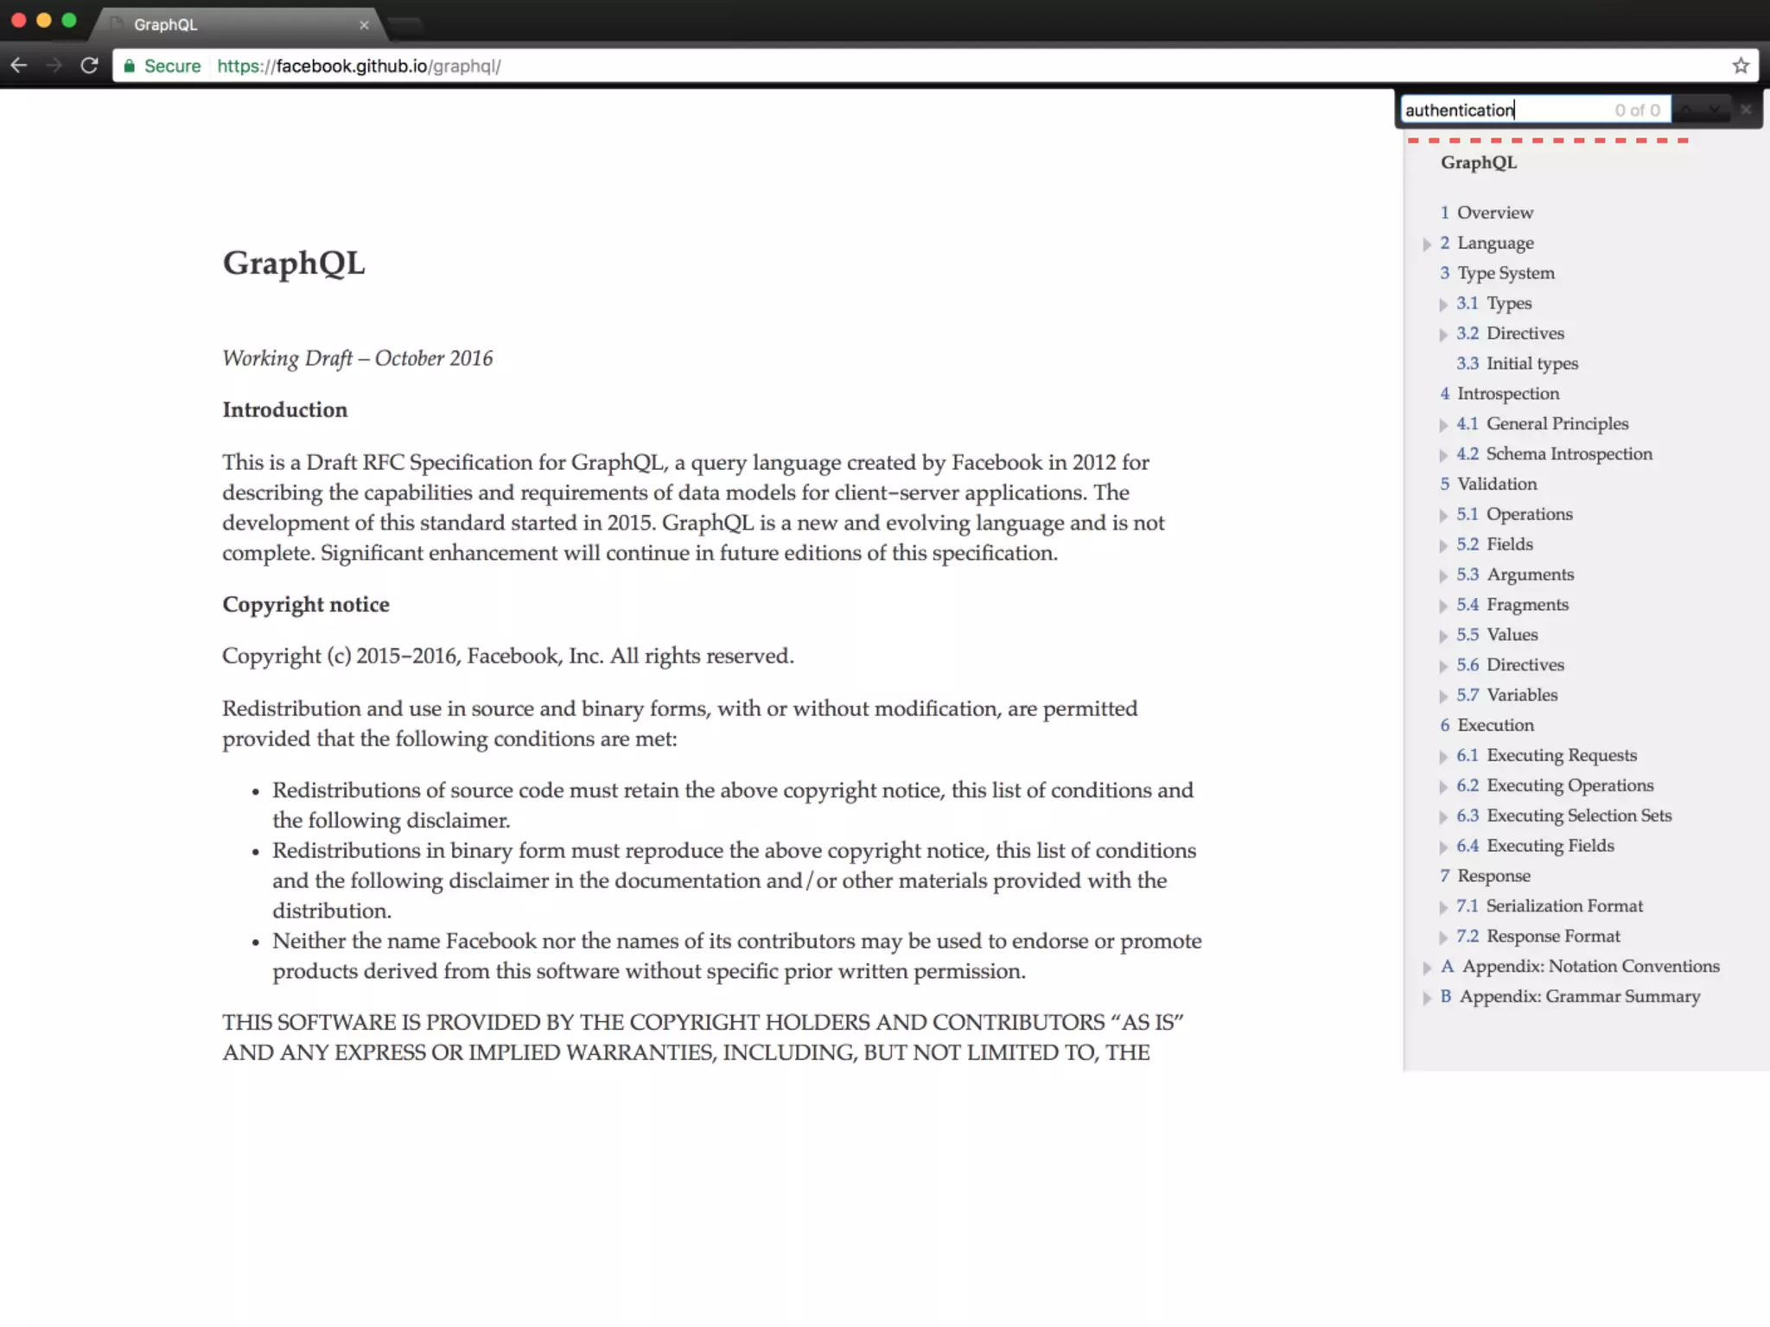Go to previous find result arrow
The height and width of the screenshot is (1327, 1770).
pos(1687,110)
